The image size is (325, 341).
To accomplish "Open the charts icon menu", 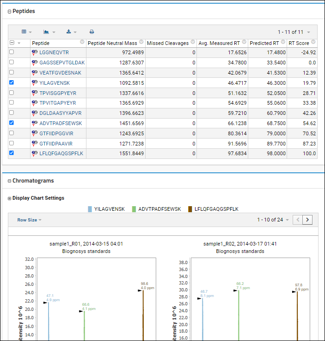I will pyautogui.click(x=49, y=32).
